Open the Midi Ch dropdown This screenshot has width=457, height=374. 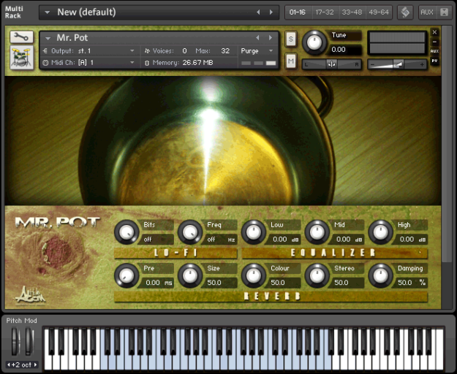(x=132, y=63)
